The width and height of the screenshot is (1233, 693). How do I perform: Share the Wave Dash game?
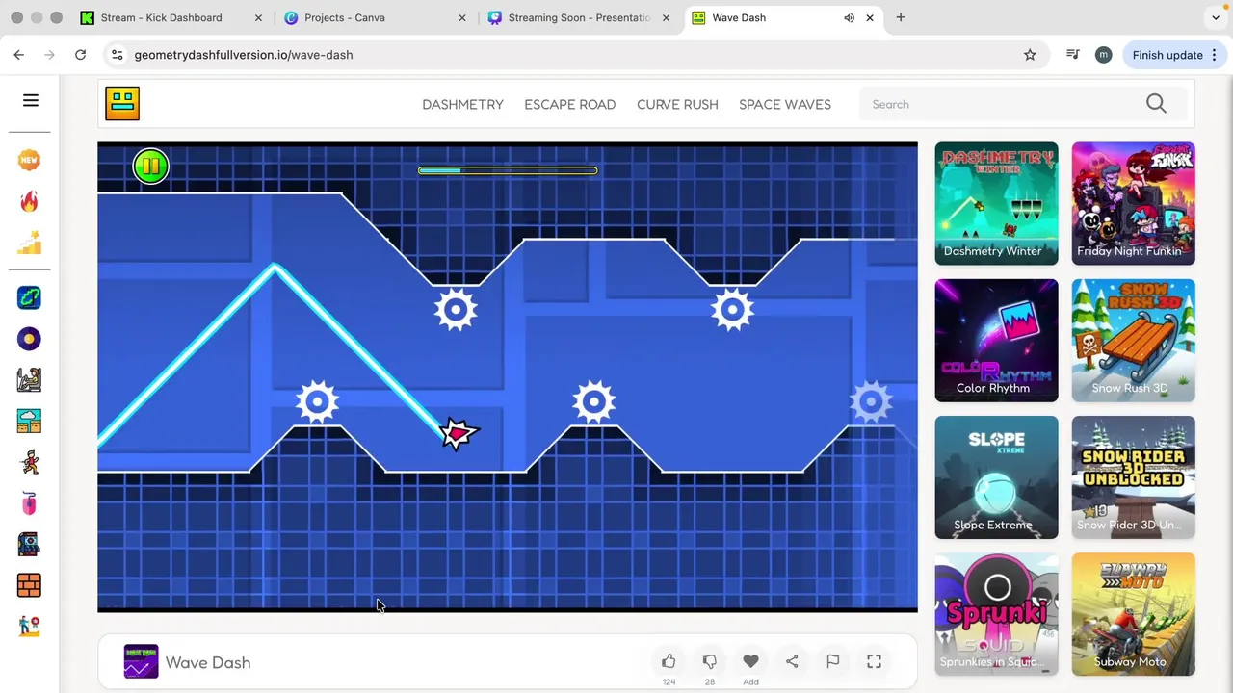tap(792, 661)
